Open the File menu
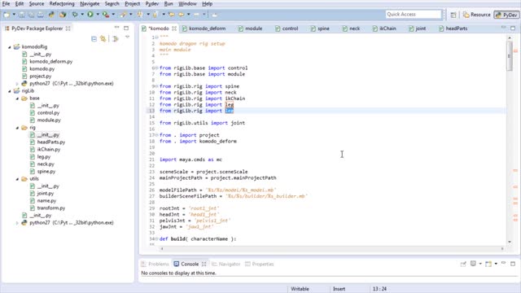The image size is (521, 293). 6,3
